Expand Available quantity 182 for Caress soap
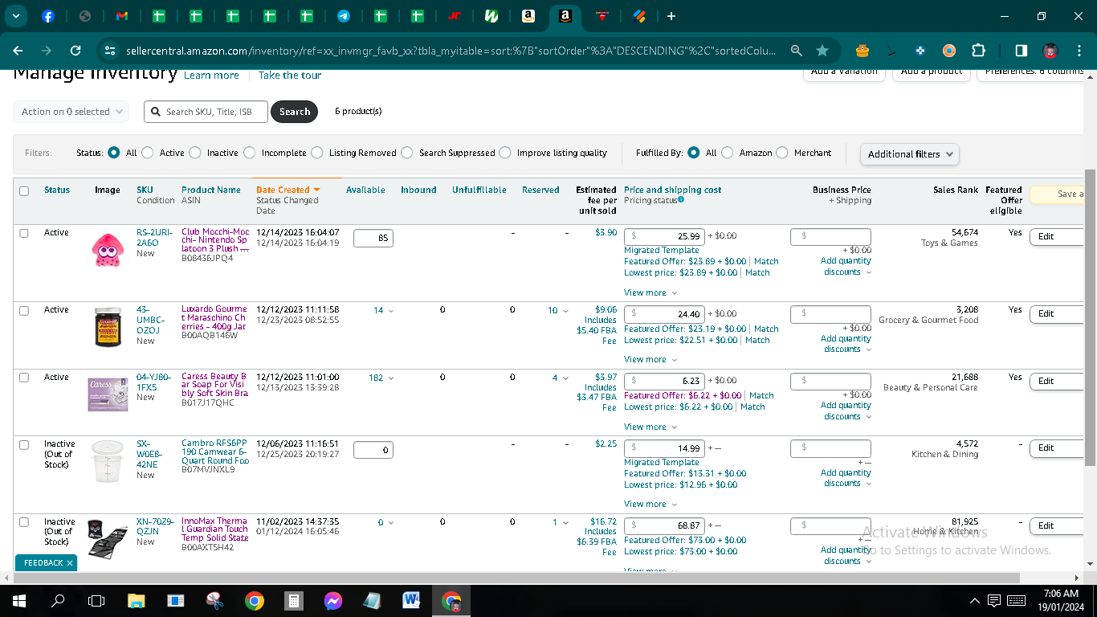The image size is (1097, 617). 381,378
